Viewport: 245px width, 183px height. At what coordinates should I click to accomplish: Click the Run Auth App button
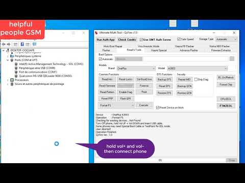coord(106,40)
